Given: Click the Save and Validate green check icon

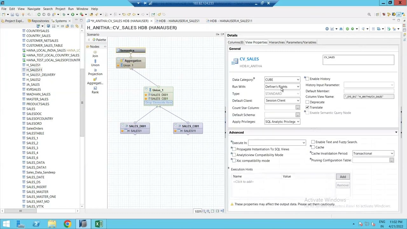Looking at the screenshot, I should pos(347,29).
